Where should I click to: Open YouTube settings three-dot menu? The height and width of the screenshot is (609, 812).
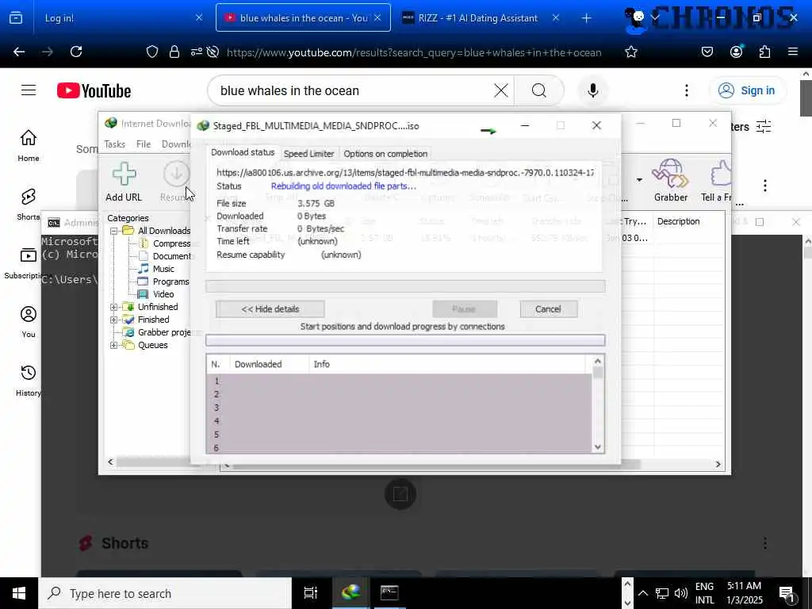tap(687, 90)
